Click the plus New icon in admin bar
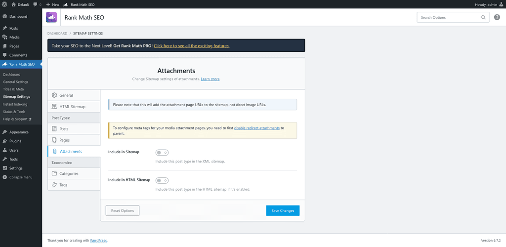Viewport: 506px width, 247px height. (x=48, y=4)
